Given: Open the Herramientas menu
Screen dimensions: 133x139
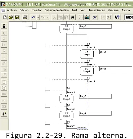Looking at the screenshot, I should click(96, 10).
